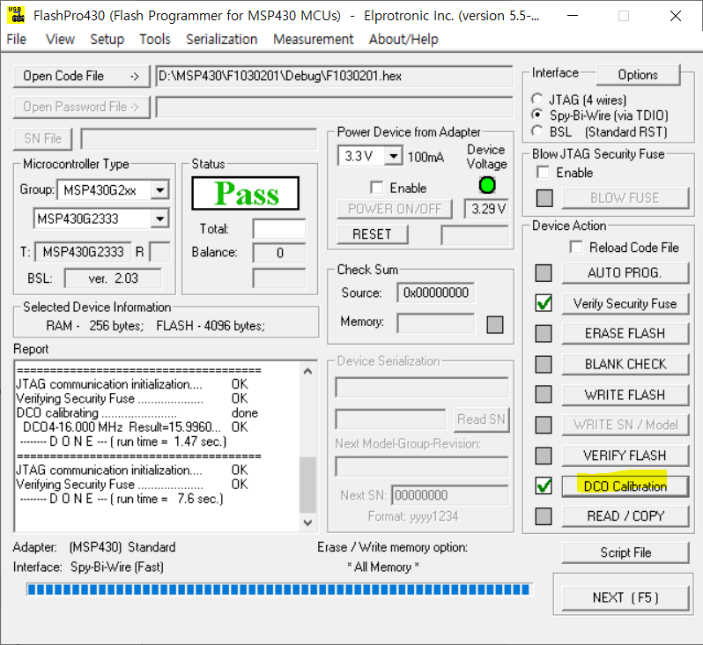Viewport: 703px width, 645px height.
Task: Click the NEXT (F5) button
Action: [625, 598]
